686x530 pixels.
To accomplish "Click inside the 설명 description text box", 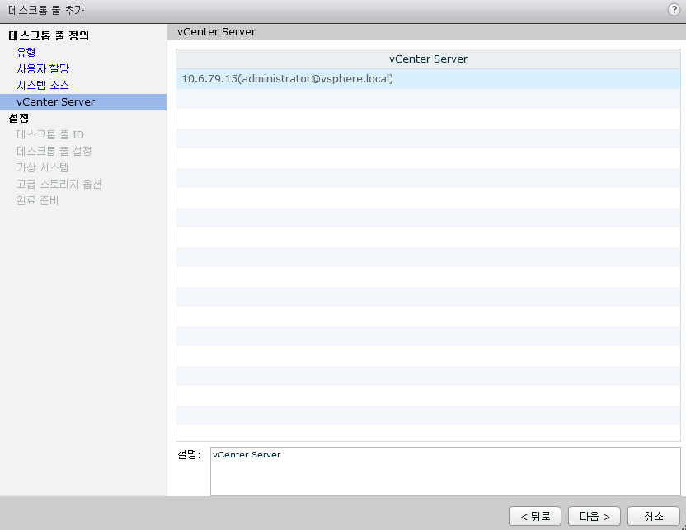I will point(445,471).
